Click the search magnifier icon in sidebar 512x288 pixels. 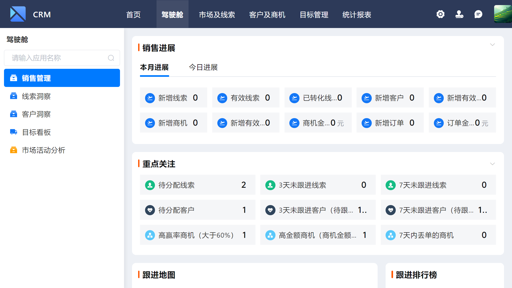pyautogui.click(x=111, y=58)
